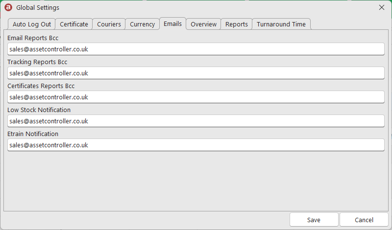Click the Email Reports Bcc input field
392x230 pixels.
[x=196, y=49]
